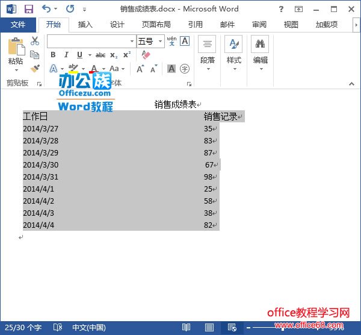Switch to Read Mode view
Screen dimensions: 361x335
[186, 327]
